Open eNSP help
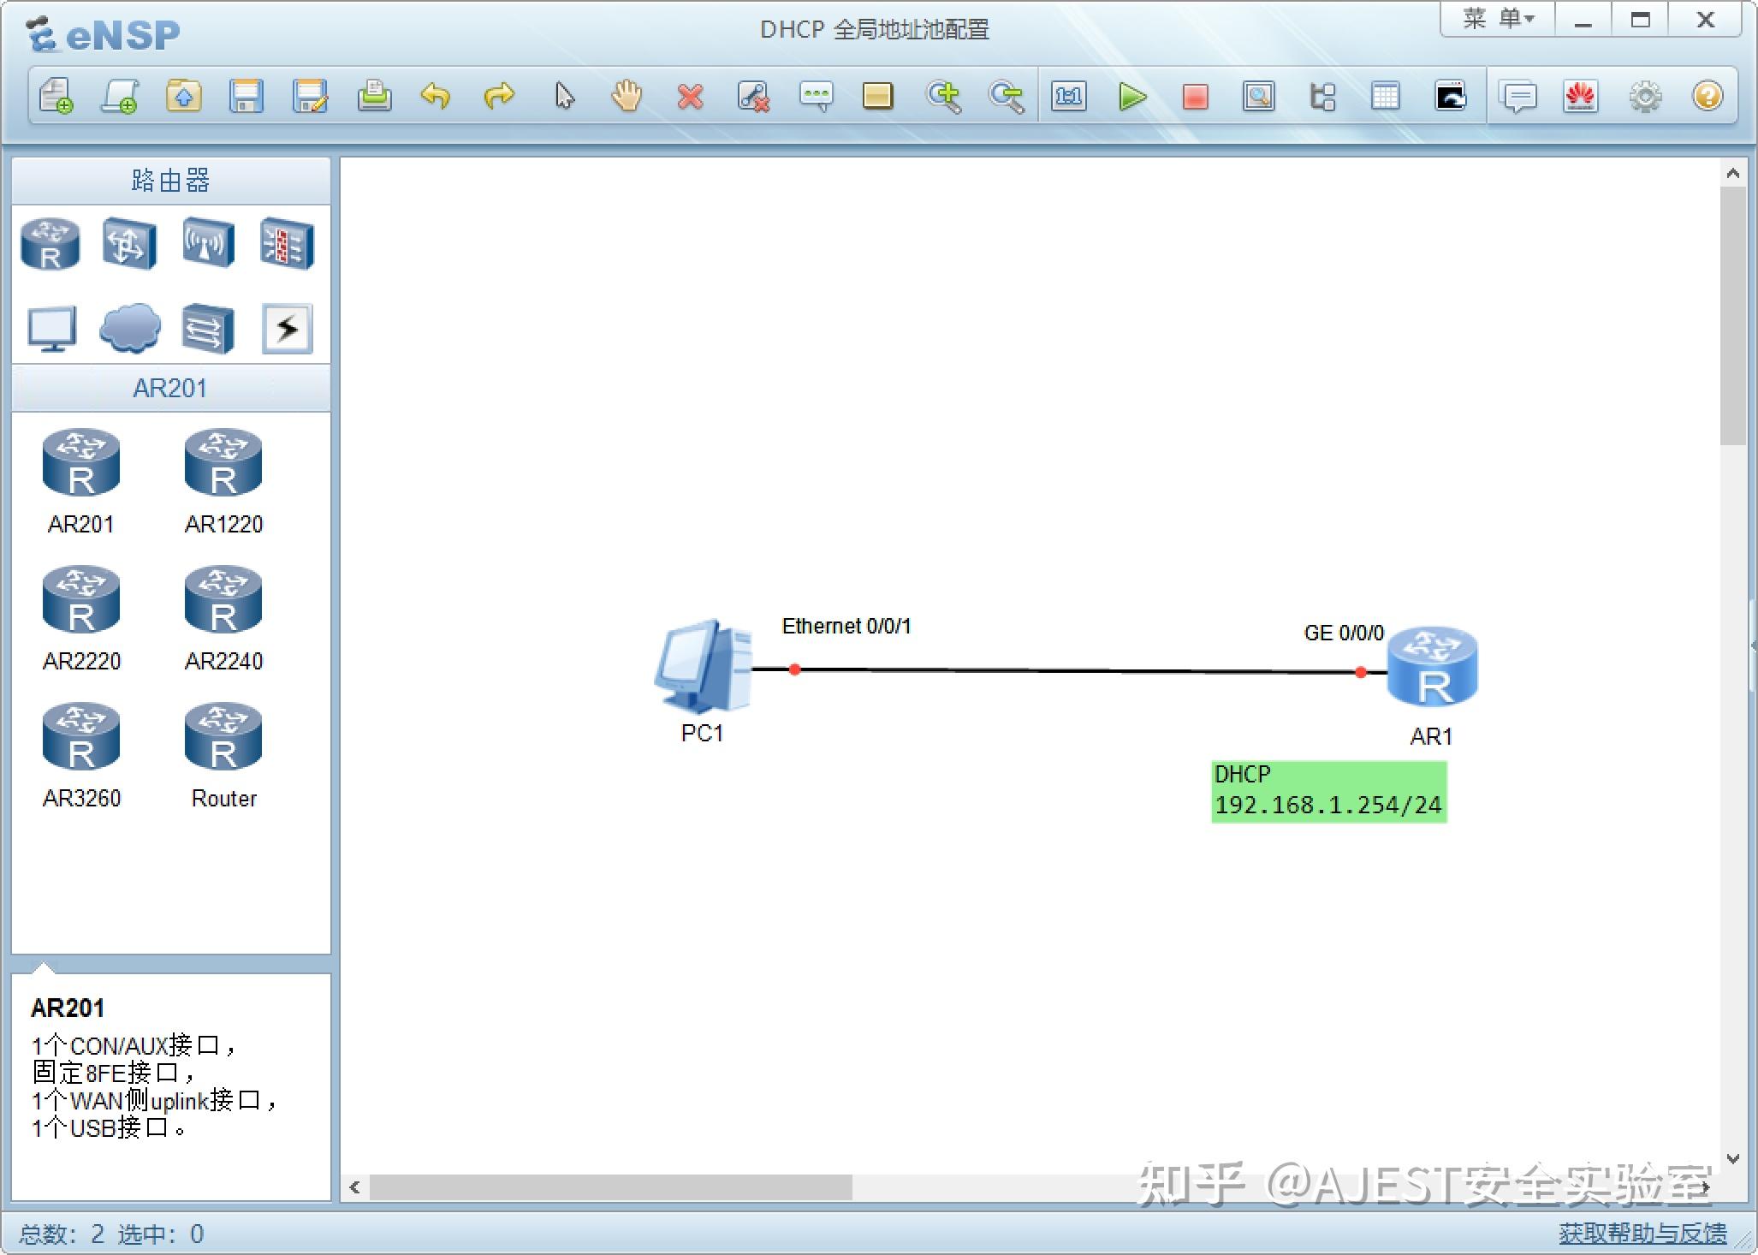The height and width of the screenshot is (1255, 1758). 1708,96
